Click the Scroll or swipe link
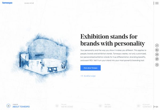 point(90,76)
